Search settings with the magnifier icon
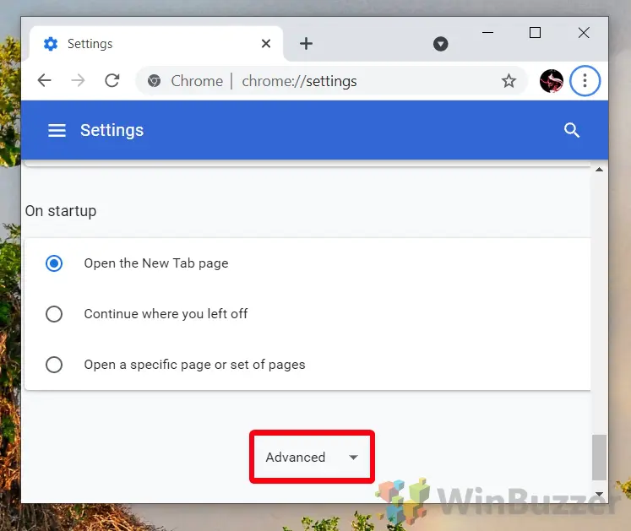Viewport: 631px width, 531px height. tap(572, 130)
